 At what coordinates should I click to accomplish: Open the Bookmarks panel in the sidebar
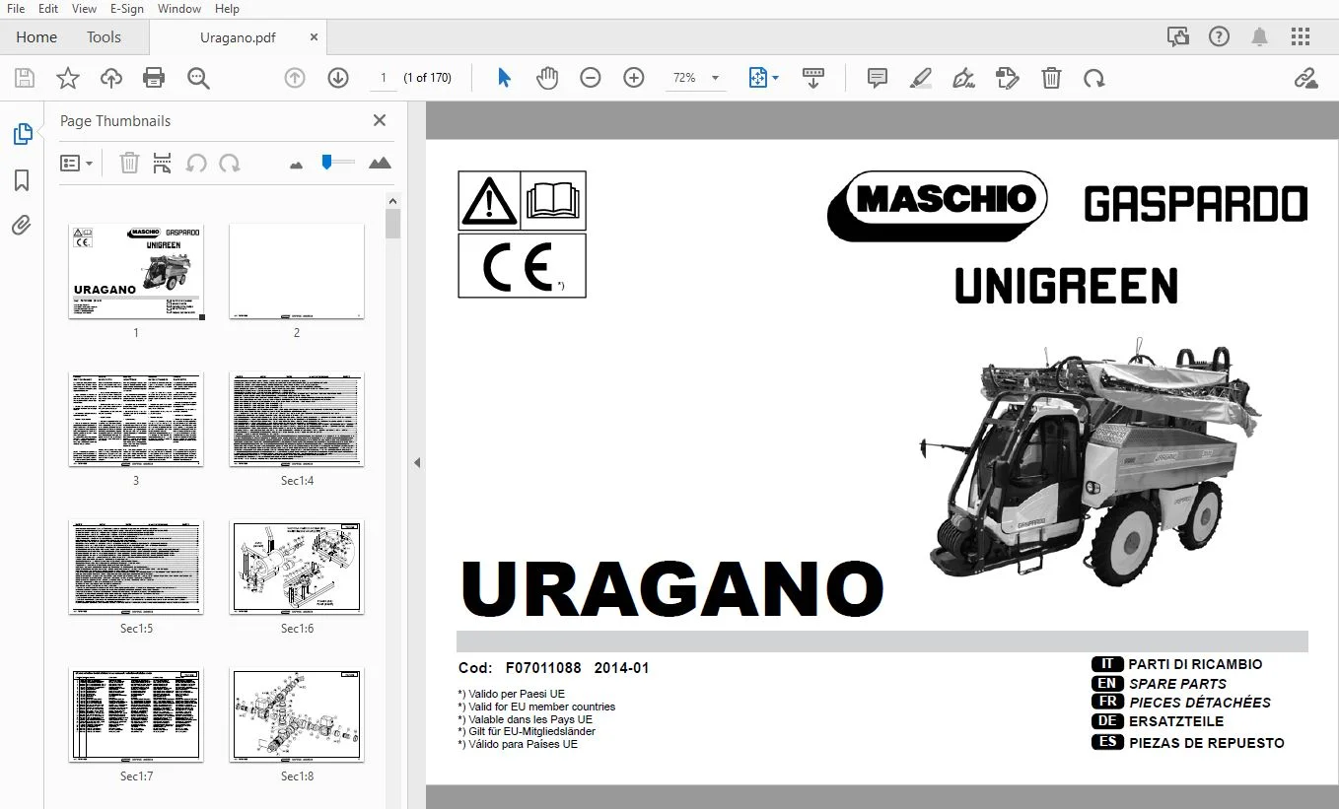point(22,180)
